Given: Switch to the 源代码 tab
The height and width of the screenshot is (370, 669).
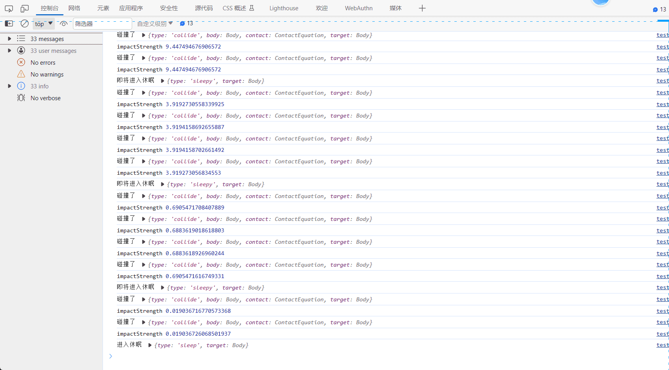Looking at the screenshot, I should coord(204,8).
